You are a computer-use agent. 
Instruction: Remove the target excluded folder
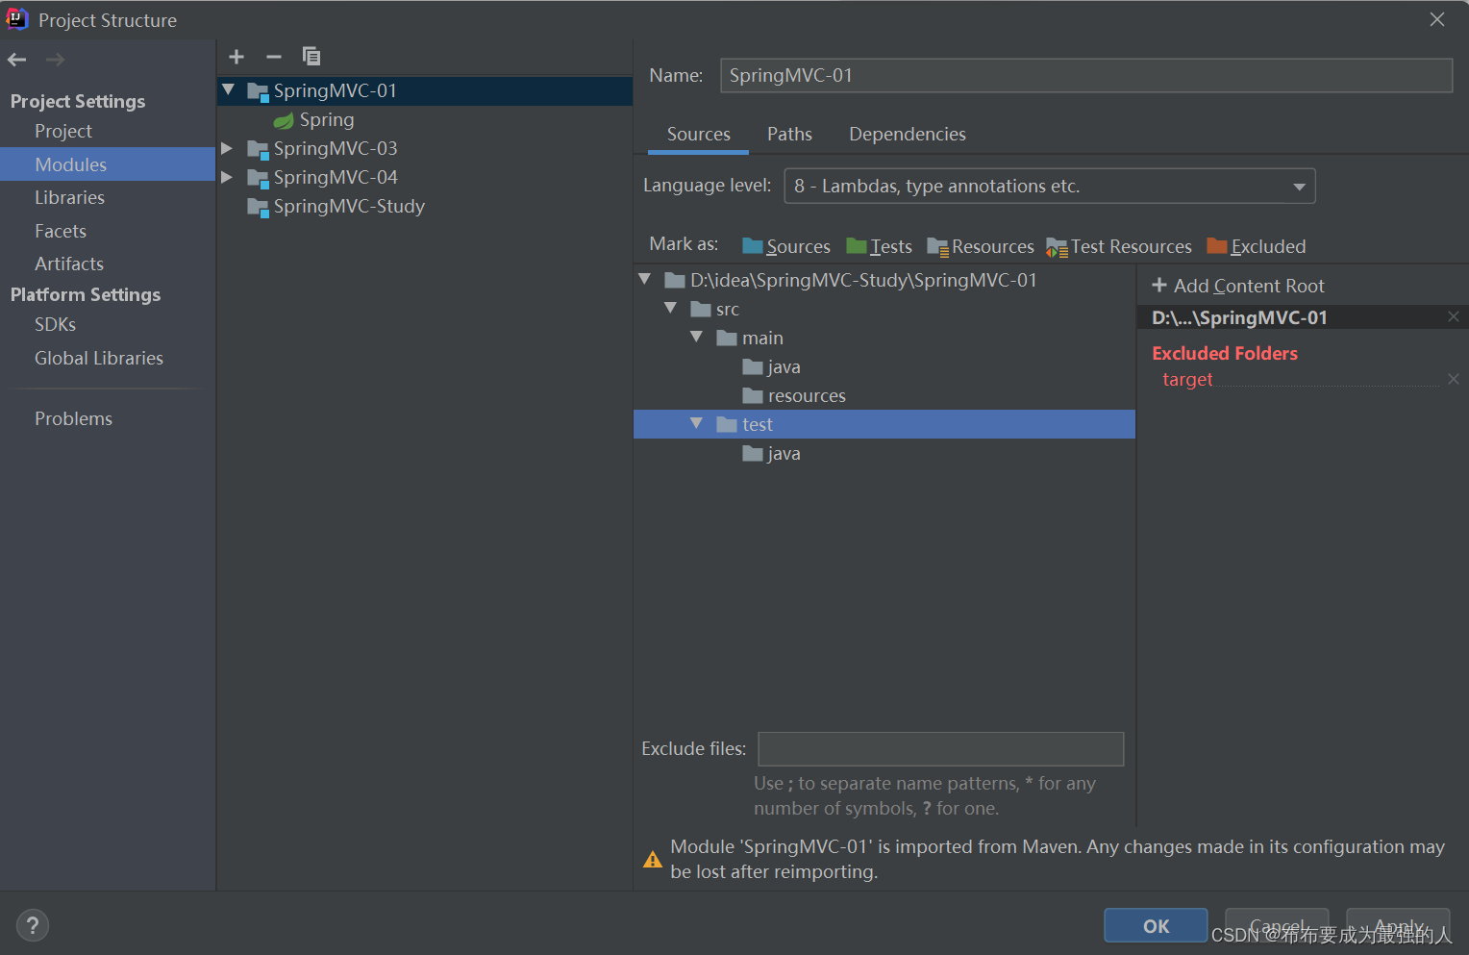pos(1454,379)
